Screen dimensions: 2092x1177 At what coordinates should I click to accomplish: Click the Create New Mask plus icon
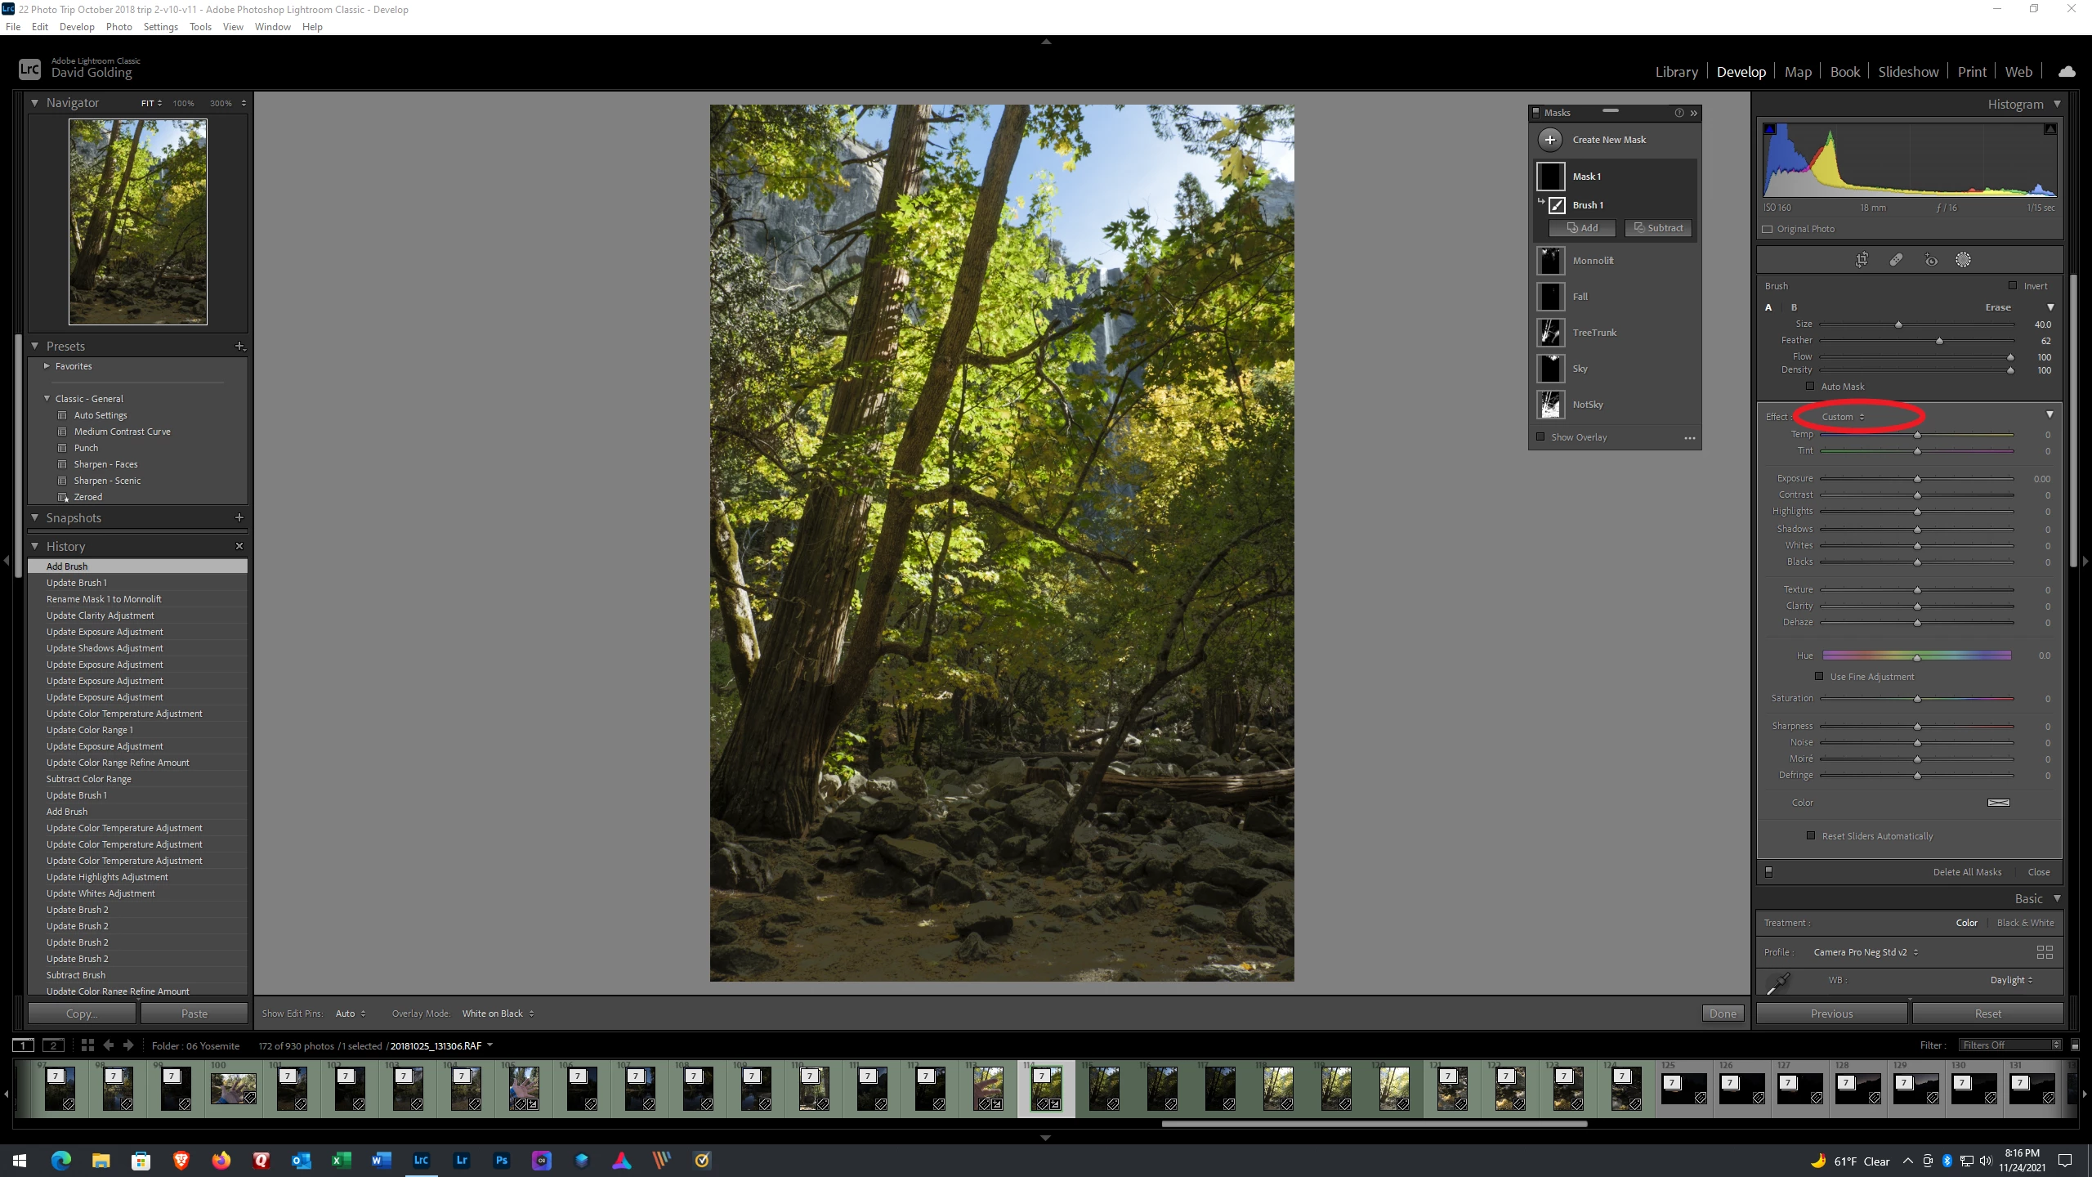coord(1549,140)
